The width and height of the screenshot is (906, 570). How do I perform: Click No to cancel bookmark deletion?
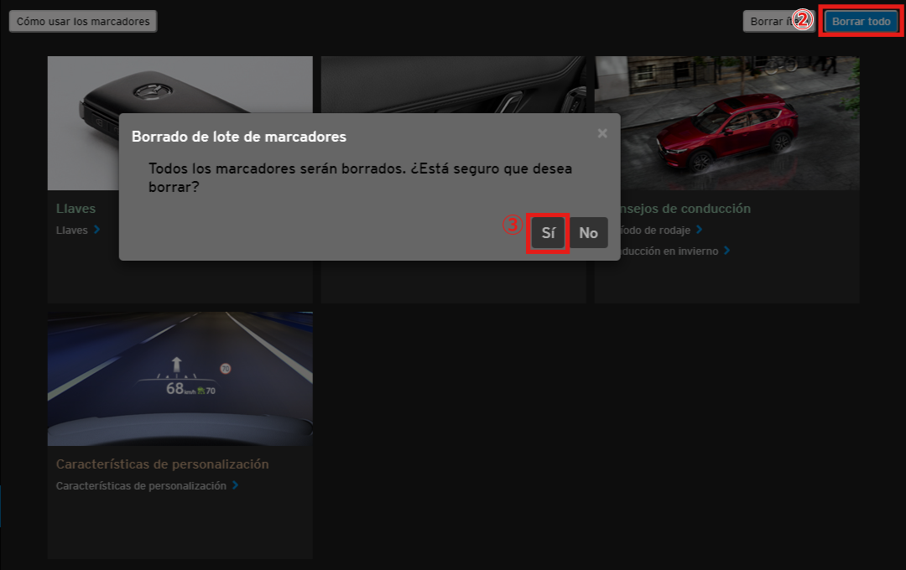click(x=588, y=233)
